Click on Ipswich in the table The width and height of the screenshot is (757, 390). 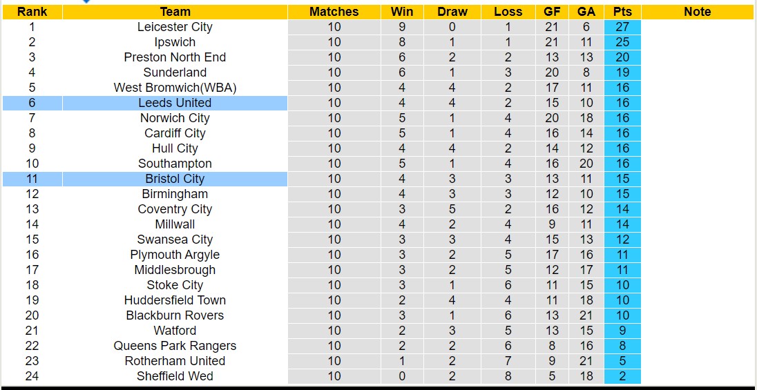tap(175, 42)
